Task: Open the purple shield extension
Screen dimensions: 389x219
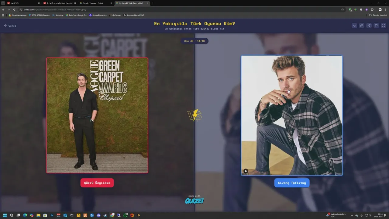Action: coord(367,9)
